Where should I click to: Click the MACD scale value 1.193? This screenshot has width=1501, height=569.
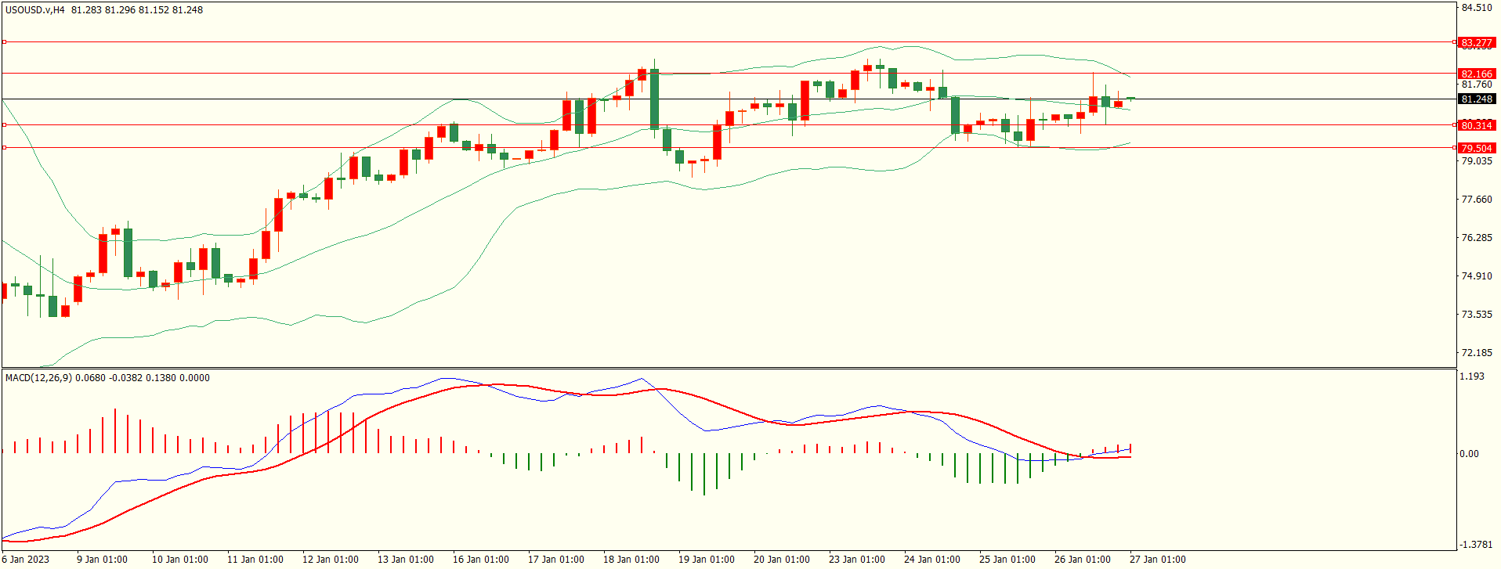[x=1474, y=376]
